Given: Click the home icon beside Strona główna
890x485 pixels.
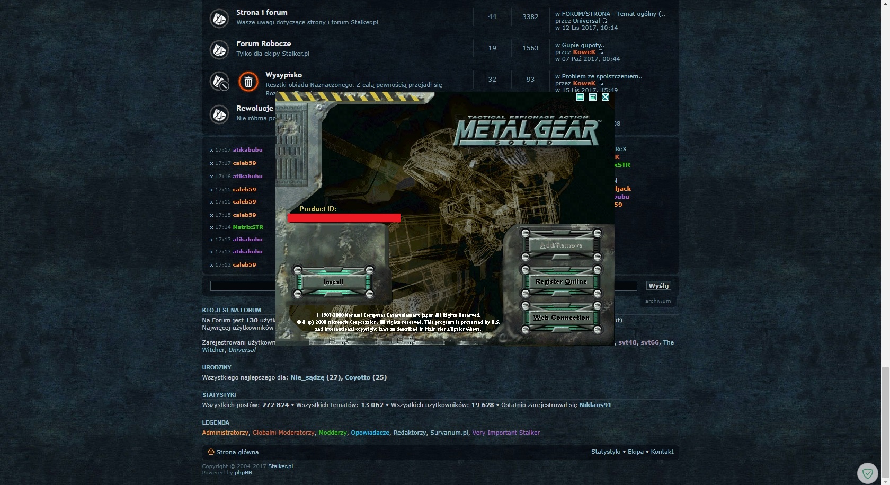Looking at the screenshot, I should [x=211, y=452].
